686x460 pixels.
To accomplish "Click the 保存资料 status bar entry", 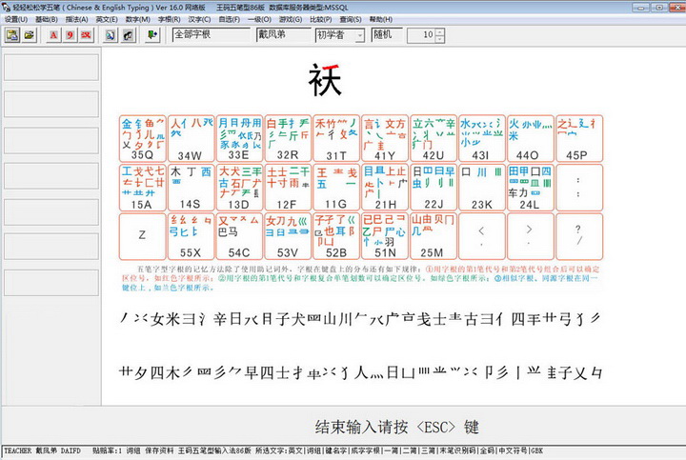I will pos(159,450).
